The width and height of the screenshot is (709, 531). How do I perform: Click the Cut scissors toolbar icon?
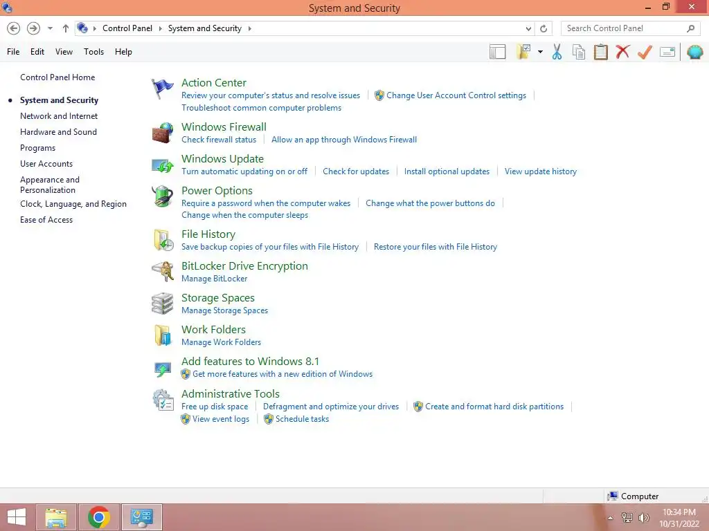pyautogui.click(x=557, y=52)
